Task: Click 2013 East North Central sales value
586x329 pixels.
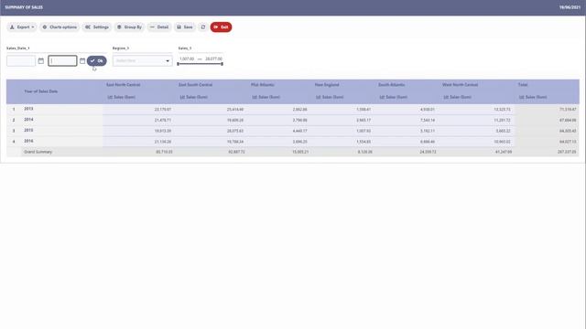Action: [x=163, y=110]
